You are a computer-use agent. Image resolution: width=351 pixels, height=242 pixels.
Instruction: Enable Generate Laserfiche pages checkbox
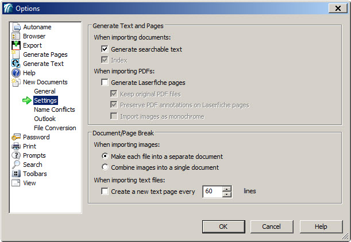[x=105, y=83]
